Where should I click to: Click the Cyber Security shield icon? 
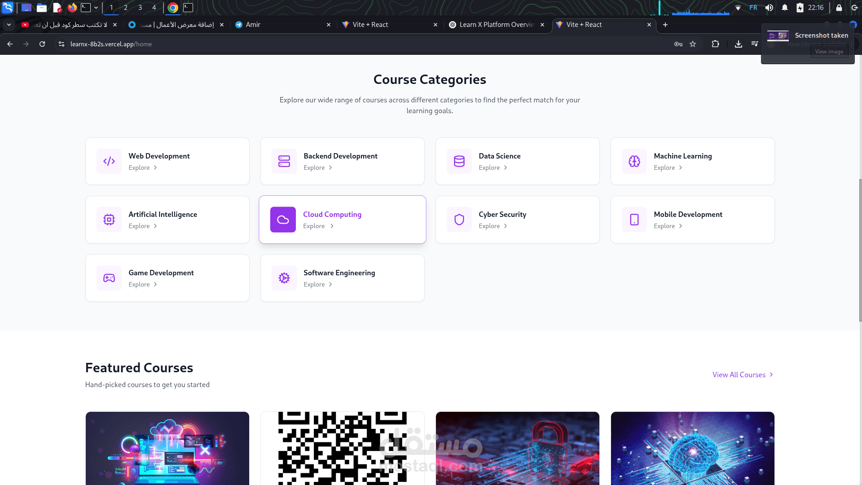[x=459, y=220]
